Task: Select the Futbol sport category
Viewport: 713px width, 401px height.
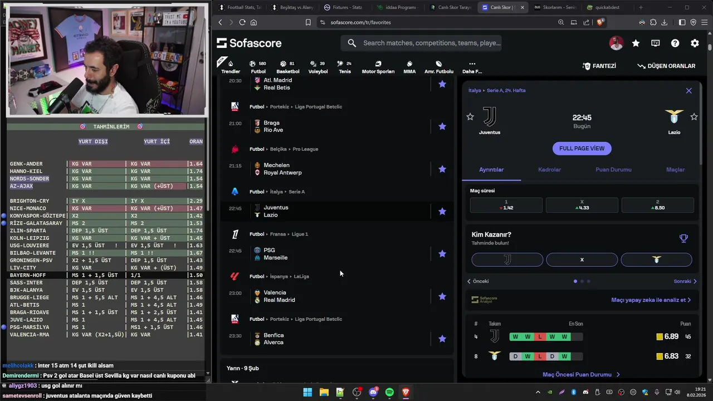Action: [258, 67]
